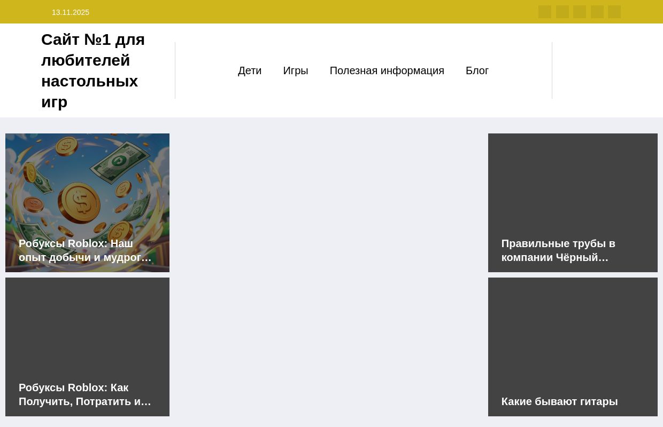The height and width of the screenshot is (427, 663).
Task: Click the middle social icon in yellow bar
Action: (x=580, y=12)
